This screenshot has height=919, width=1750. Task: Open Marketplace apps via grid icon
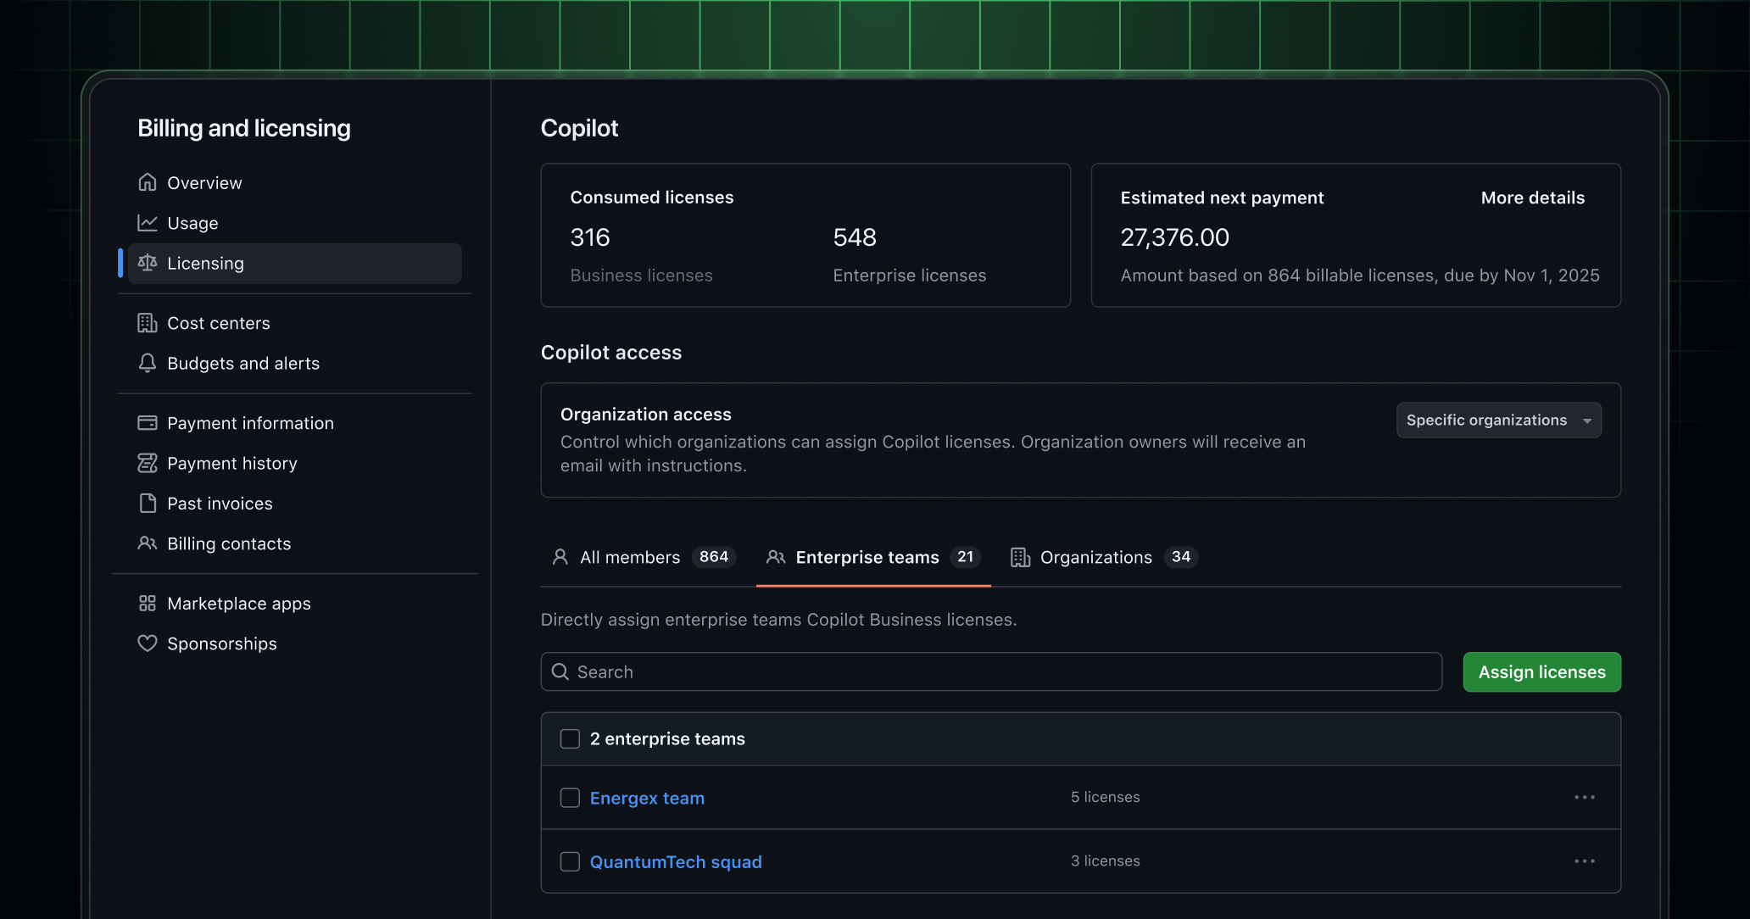(148, 603)
